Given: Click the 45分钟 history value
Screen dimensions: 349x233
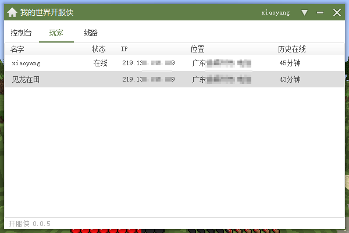Looking at the screenshot, I should coord(290,63).
